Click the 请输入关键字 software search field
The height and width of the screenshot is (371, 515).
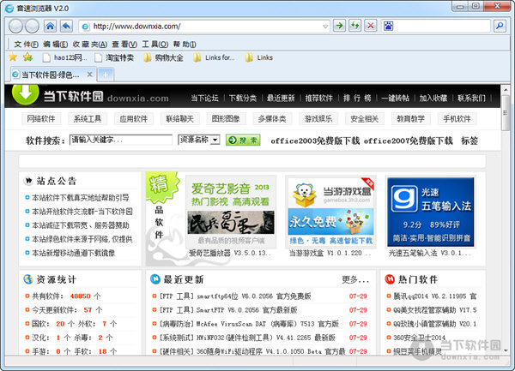pos(121,140)
